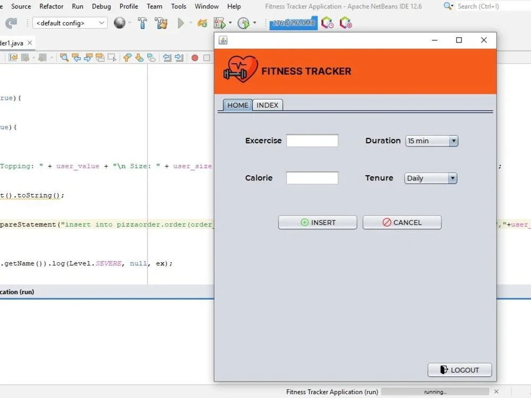Open the Duration 15 min dropdown
The height and width of the screenshot is (398, 531).
[x=432, y=141]
